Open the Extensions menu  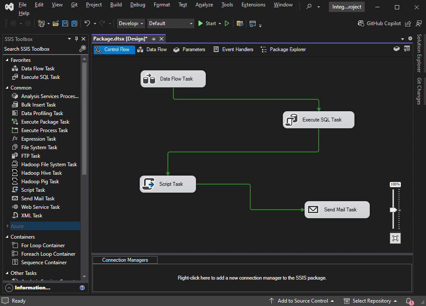pyautogui.click(x=253, y=5)
